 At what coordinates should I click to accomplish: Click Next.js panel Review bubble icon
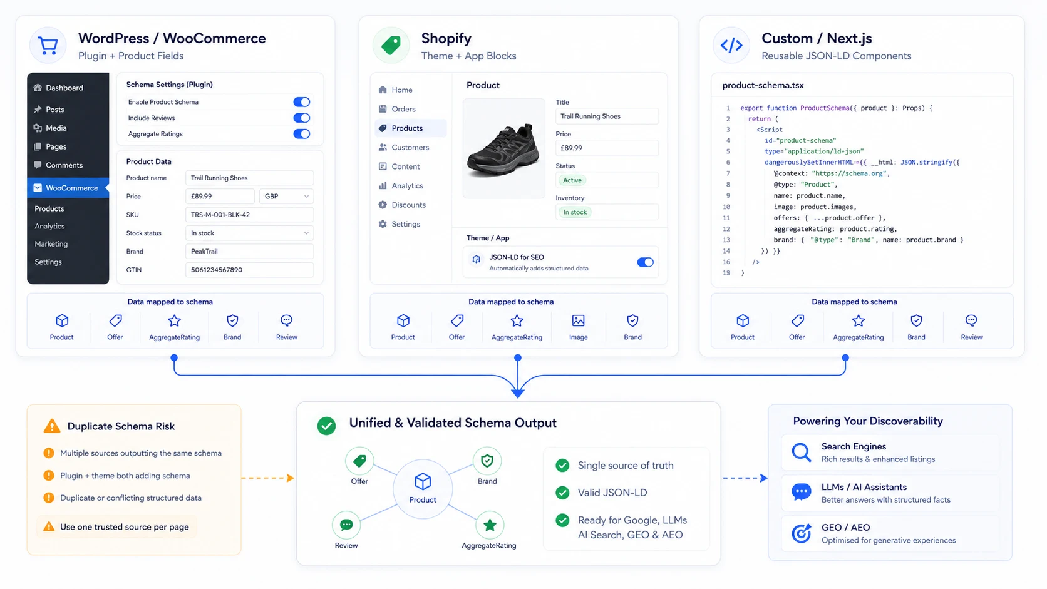coord(971,320)
